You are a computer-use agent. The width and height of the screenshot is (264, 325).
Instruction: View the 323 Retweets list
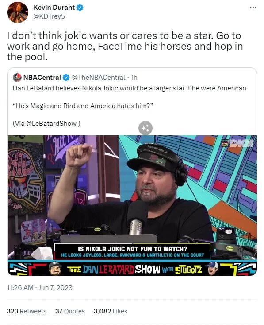click(x=27, y=311)
